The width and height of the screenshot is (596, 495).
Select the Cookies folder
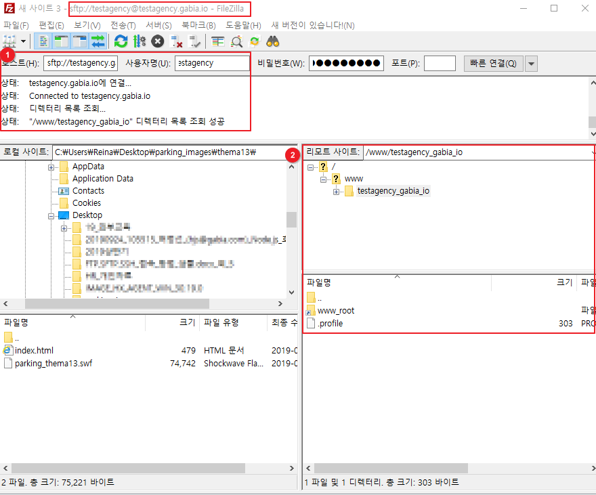click(x=87, y=203)
